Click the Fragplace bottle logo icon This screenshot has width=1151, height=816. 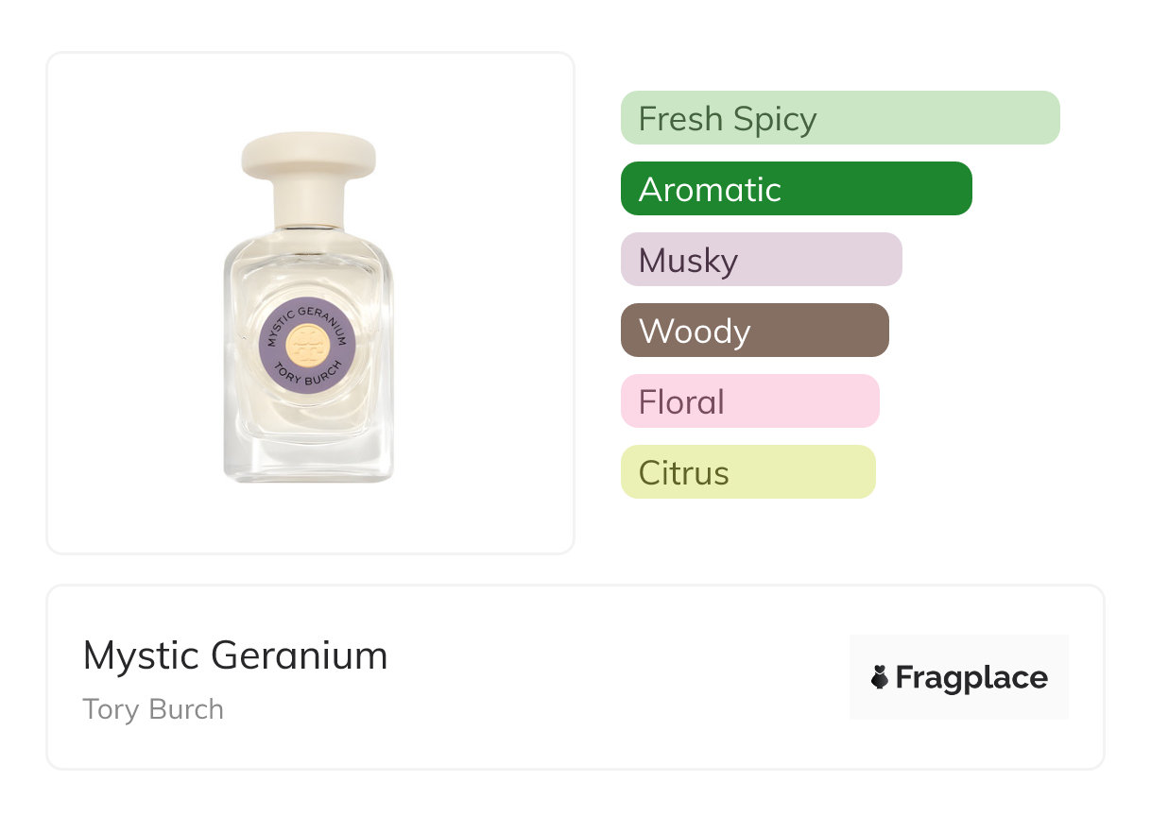coord(880,677)
